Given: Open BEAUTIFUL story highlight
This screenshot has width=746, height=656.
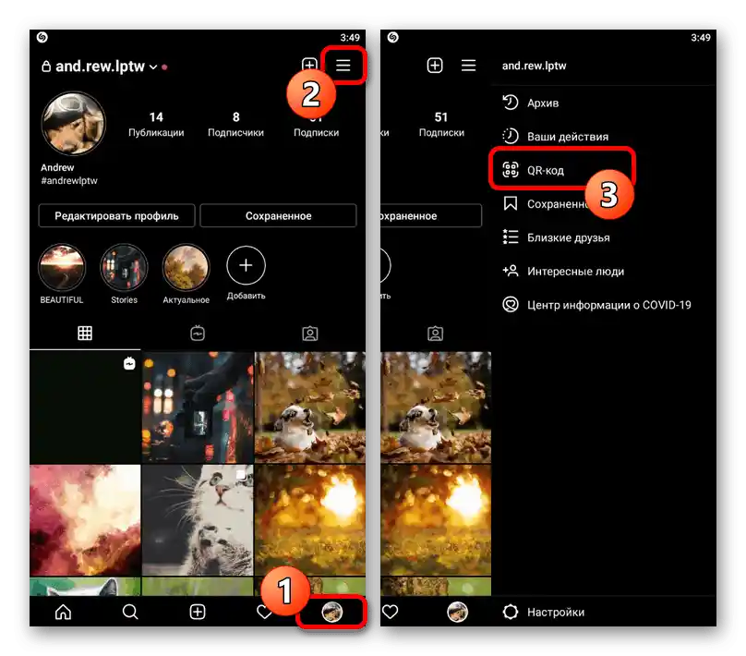Looking at the screenshot, I should [62, 268].
